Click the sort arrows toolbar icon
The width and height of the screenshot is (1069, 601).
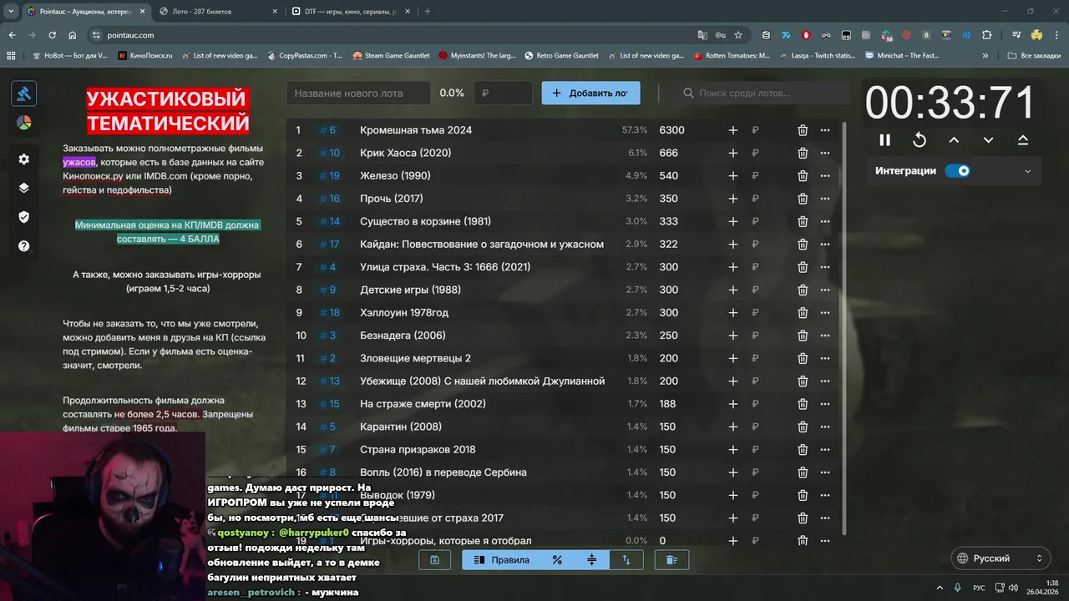pyautogui.click(x=626, y=560)
